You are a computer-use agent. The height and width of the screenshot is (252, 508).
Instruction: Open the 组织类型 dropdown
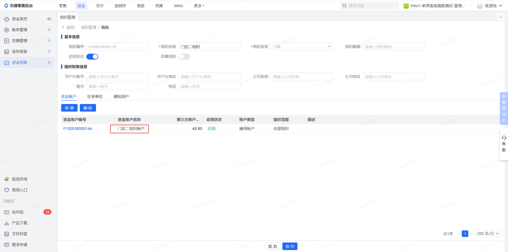tap(302, 47)
